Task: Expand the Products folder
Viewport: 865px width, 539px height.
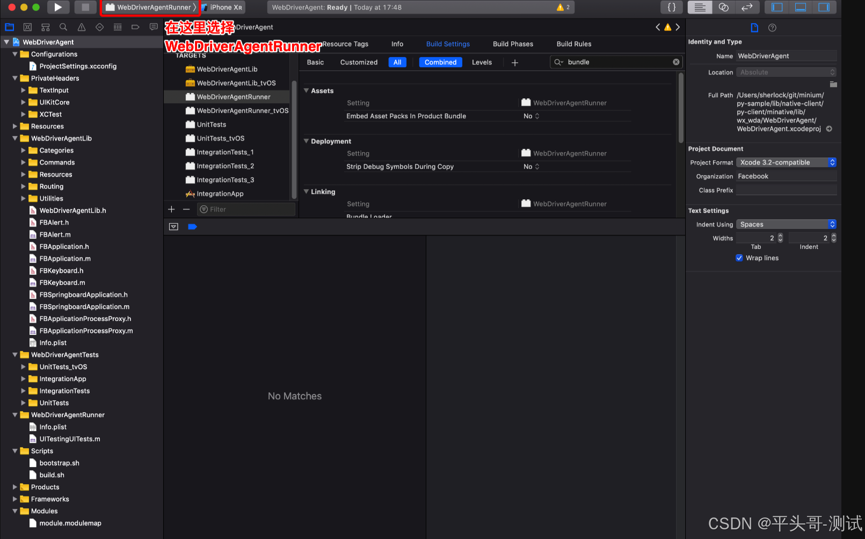Action: pyautogui.click(x=15, y=487)
